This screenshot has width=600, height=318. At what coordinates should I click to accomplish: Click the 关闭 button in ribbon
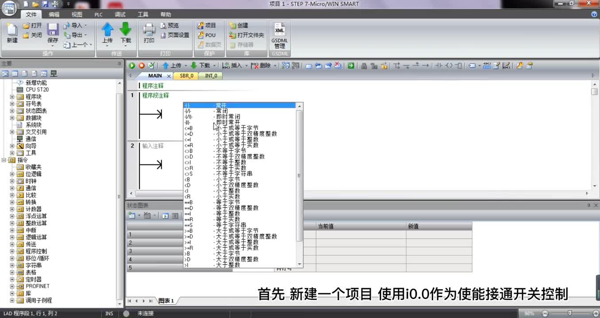coord(32,35)
